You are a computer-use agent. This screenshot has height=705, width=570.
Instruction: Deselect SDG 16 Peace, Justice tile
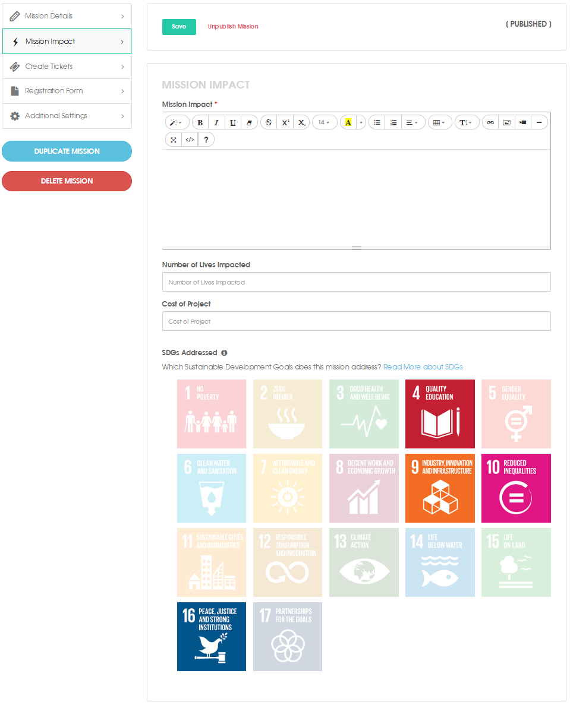pos(212,637)
